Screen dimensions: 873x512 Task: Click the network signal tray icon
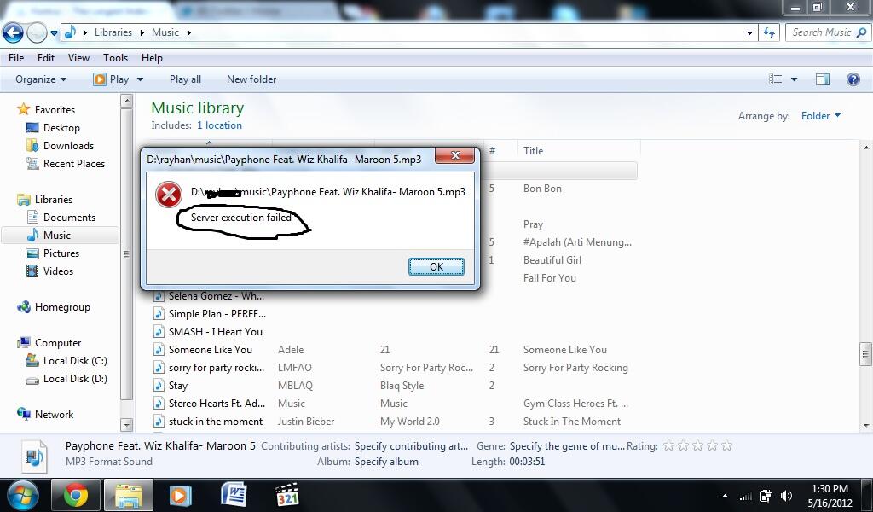tap(745, 496)
